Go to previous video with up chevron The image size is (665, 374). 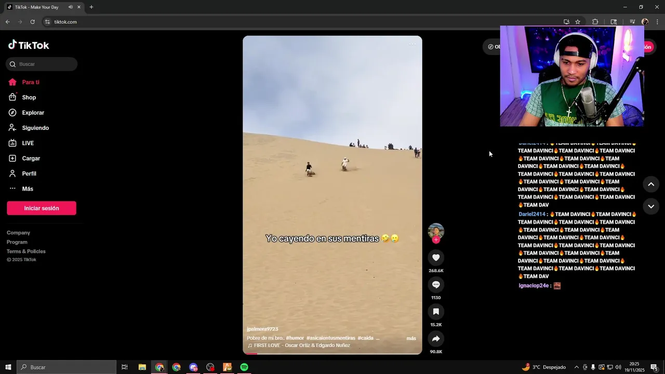[x=651, y=184]
